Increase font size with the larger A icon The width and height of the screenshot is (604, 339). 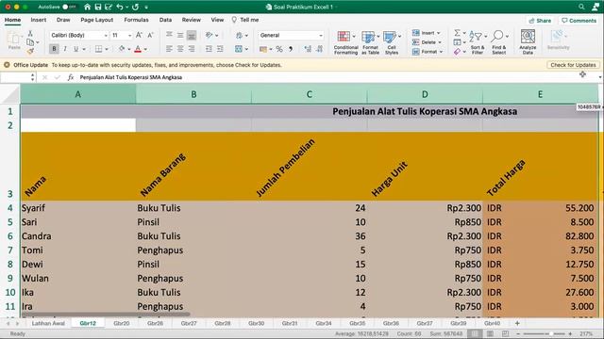pyautogui.click(x=139, y=35)
